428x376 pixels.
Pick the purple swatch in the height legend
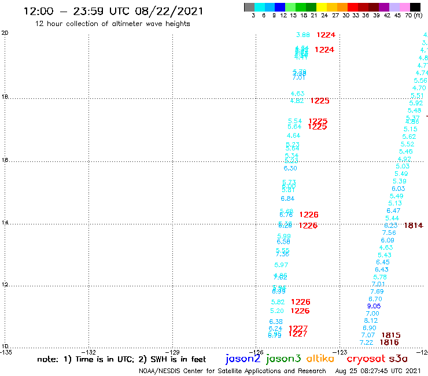pos(384,7)
